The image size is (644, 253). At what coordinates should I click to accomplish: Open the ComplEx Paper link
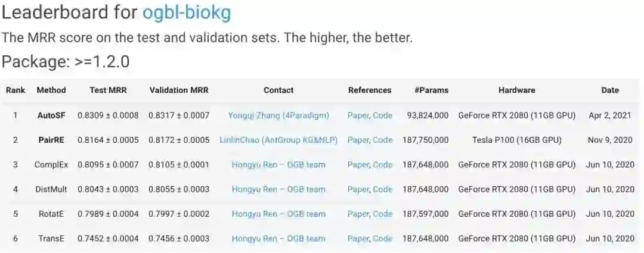[x=358, y=165]
